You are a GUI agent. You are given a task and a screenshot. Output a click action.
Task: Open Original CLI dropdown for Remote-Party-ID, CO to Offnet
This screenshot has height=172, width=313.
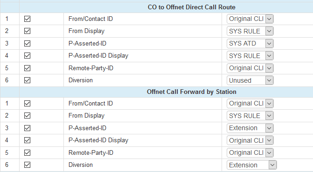[x=250, y=68]
